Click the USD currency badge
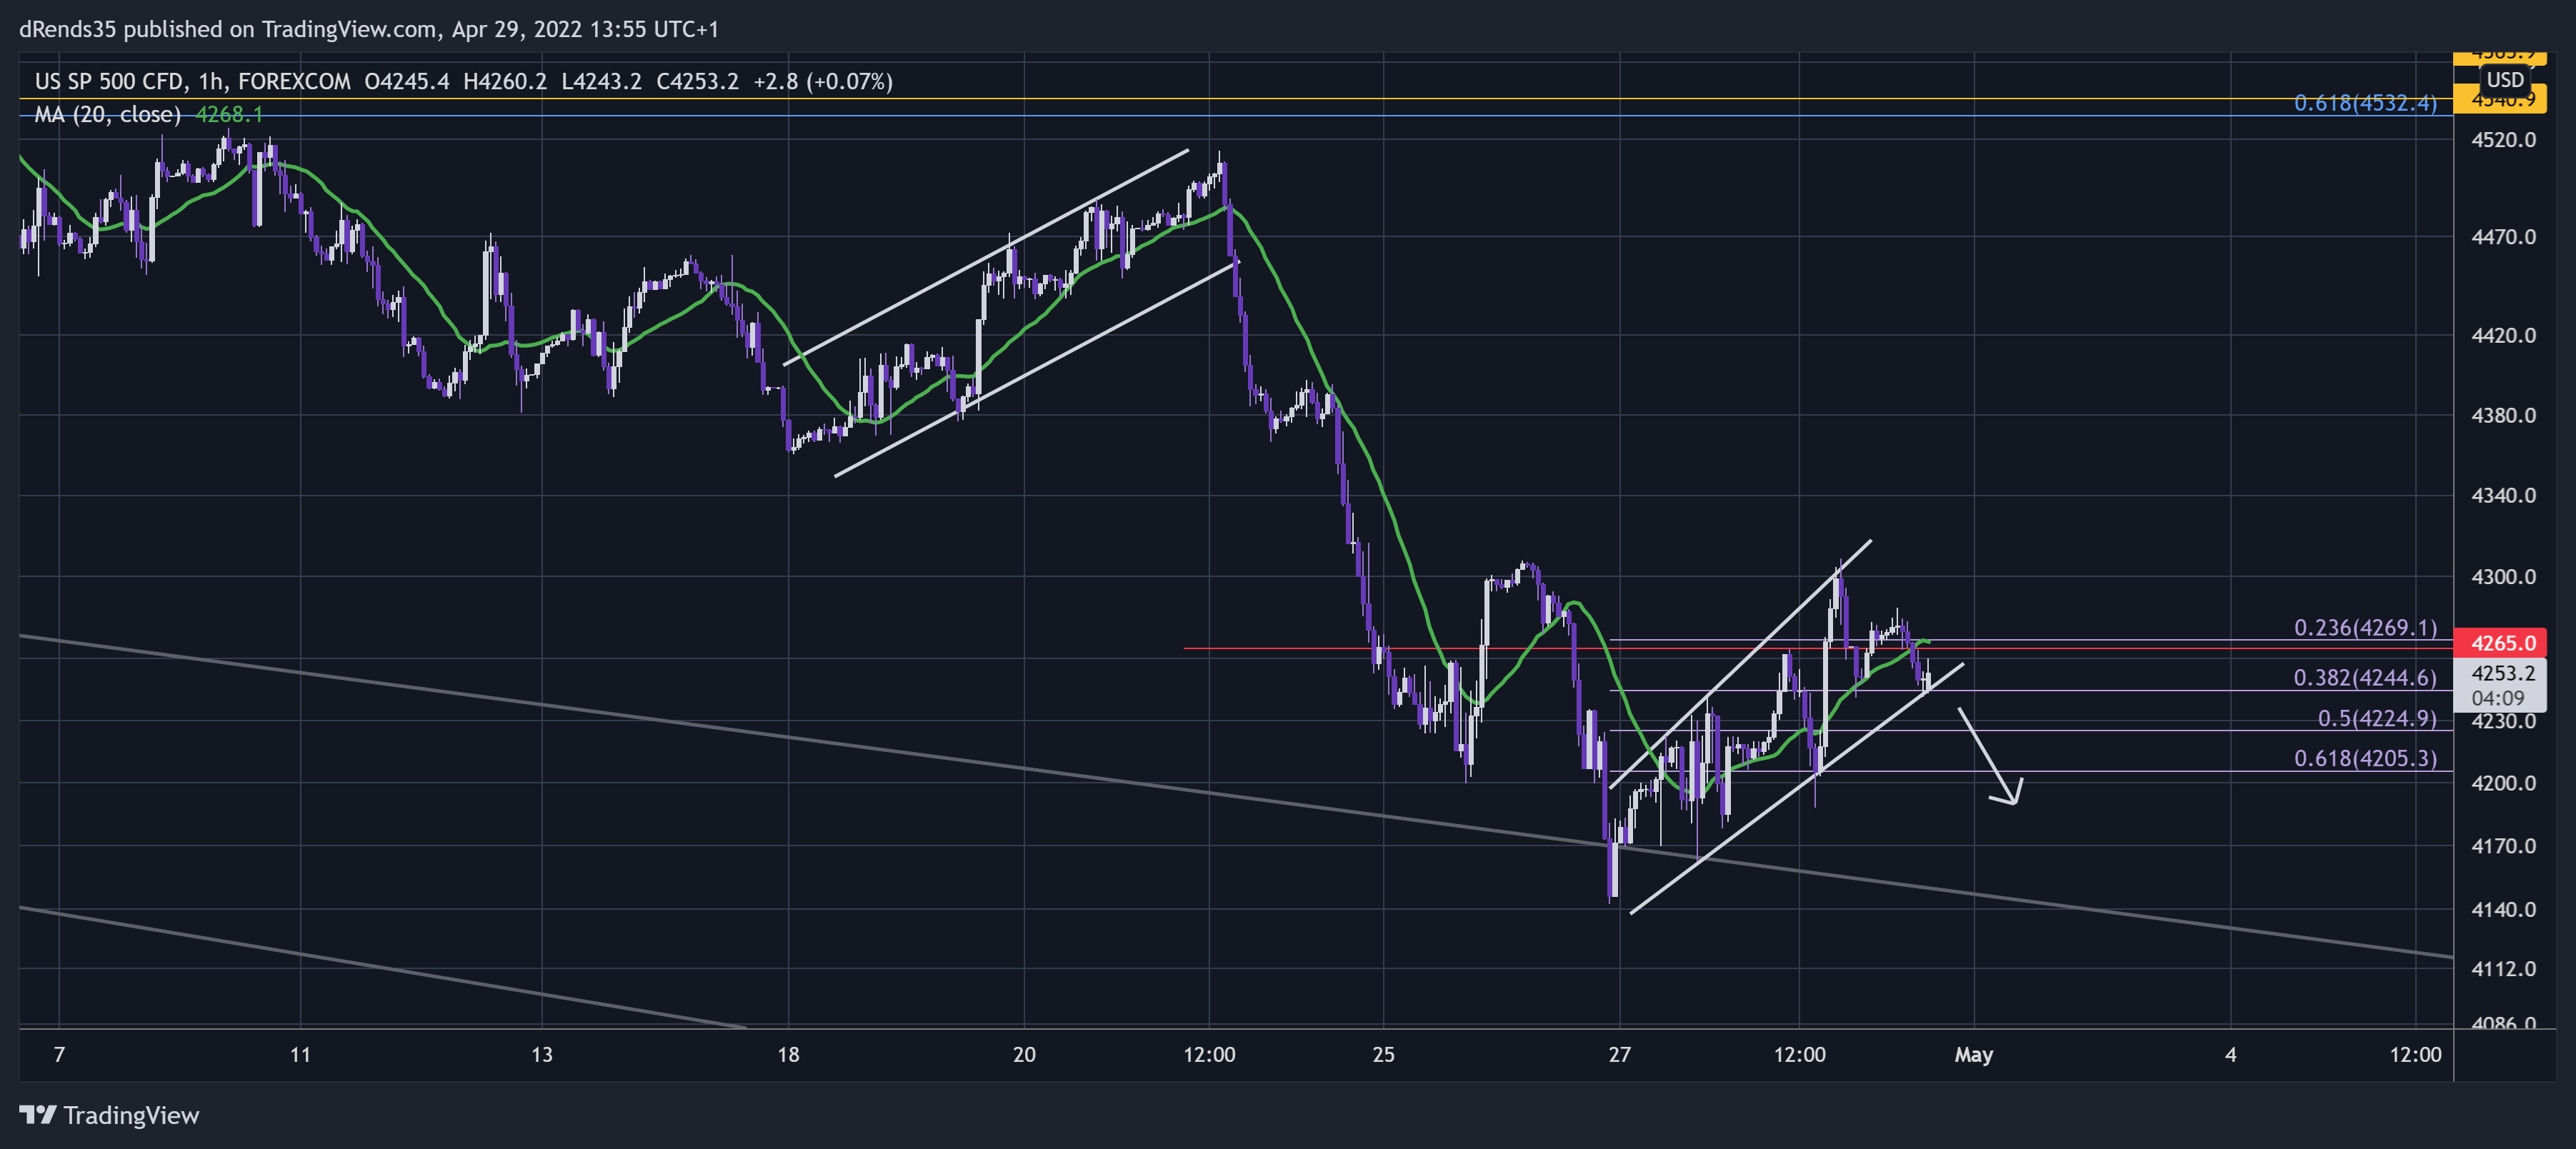 (x=2505, y=79)
